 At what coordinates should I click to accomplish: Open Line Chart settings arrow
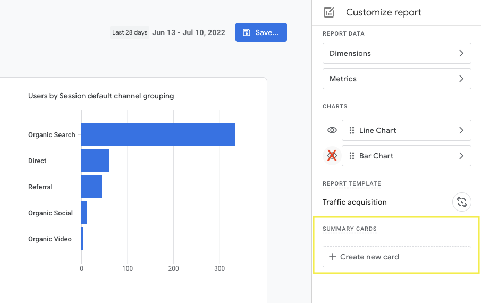point(461,130)
